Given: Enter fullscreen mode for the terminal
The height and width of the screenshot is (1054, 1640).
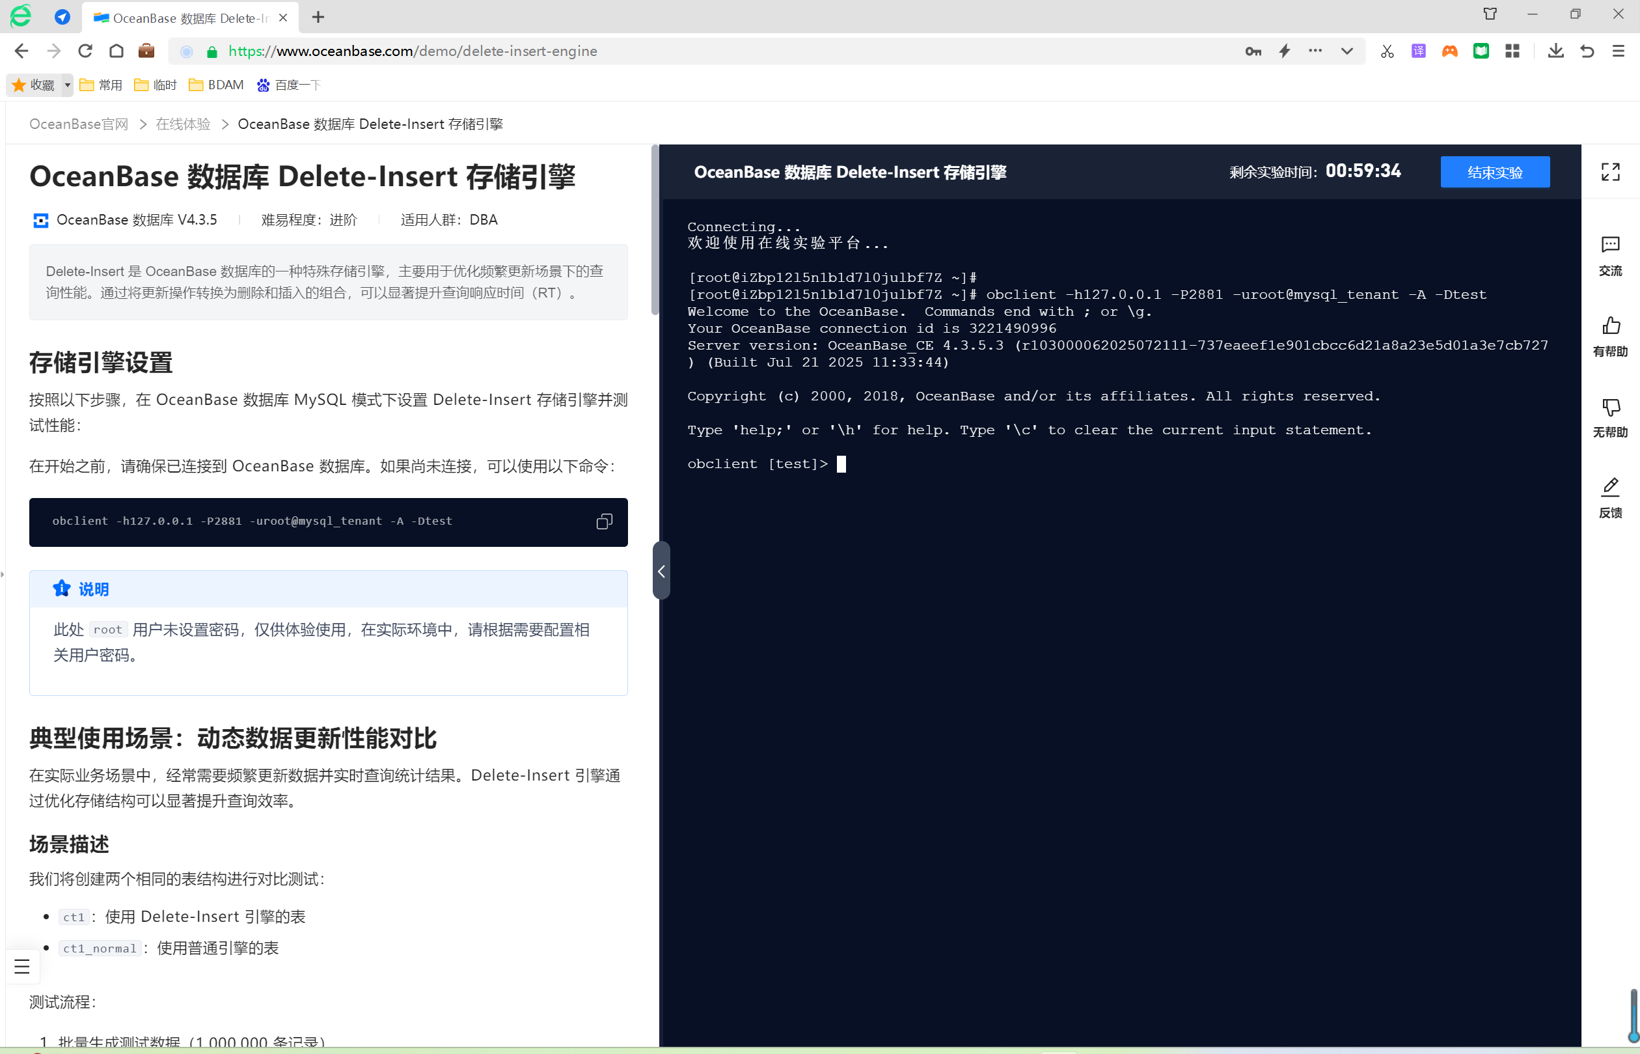Looking at the screenshot, I should point(1610,172).
